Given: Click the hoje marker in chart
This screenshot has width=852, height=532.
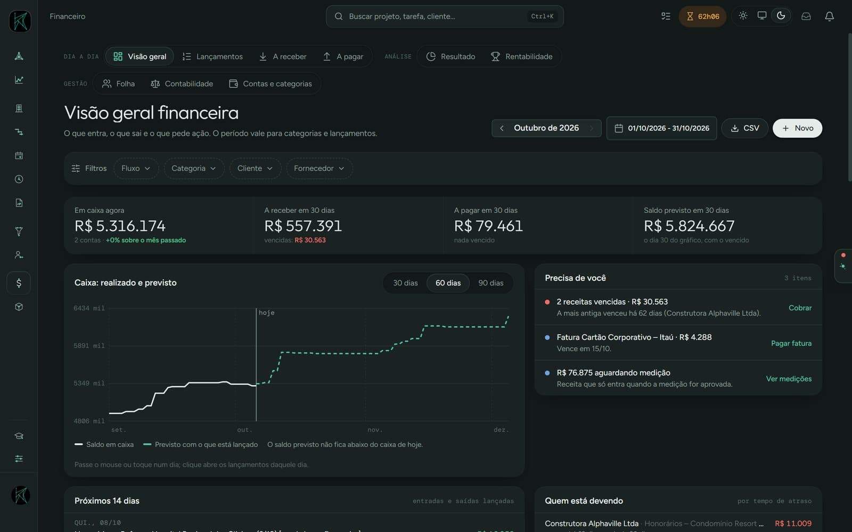Looking at the screenshot, I should (266, 313).
